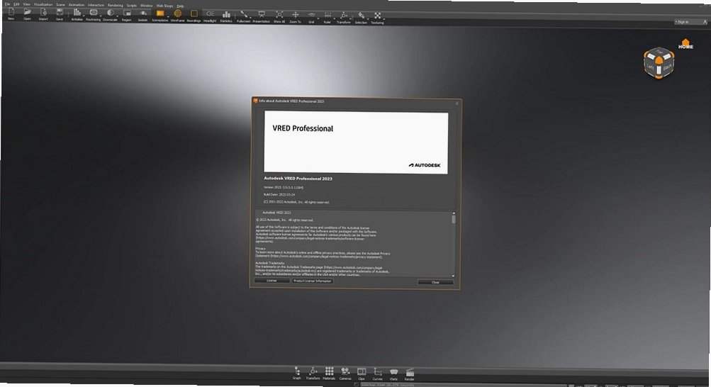
Task: Open the Scene menu
Action: point(60,4)
